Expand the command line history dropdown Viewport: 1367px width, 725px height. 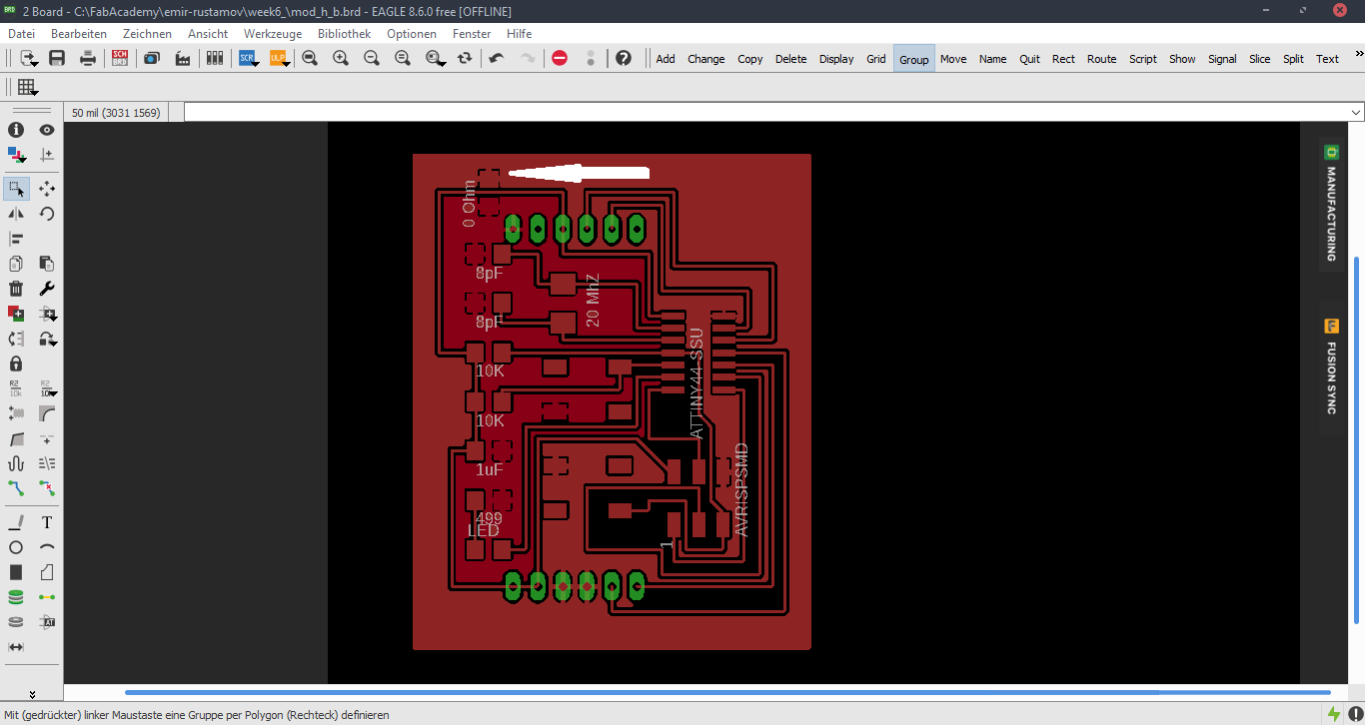point(1356,112)
